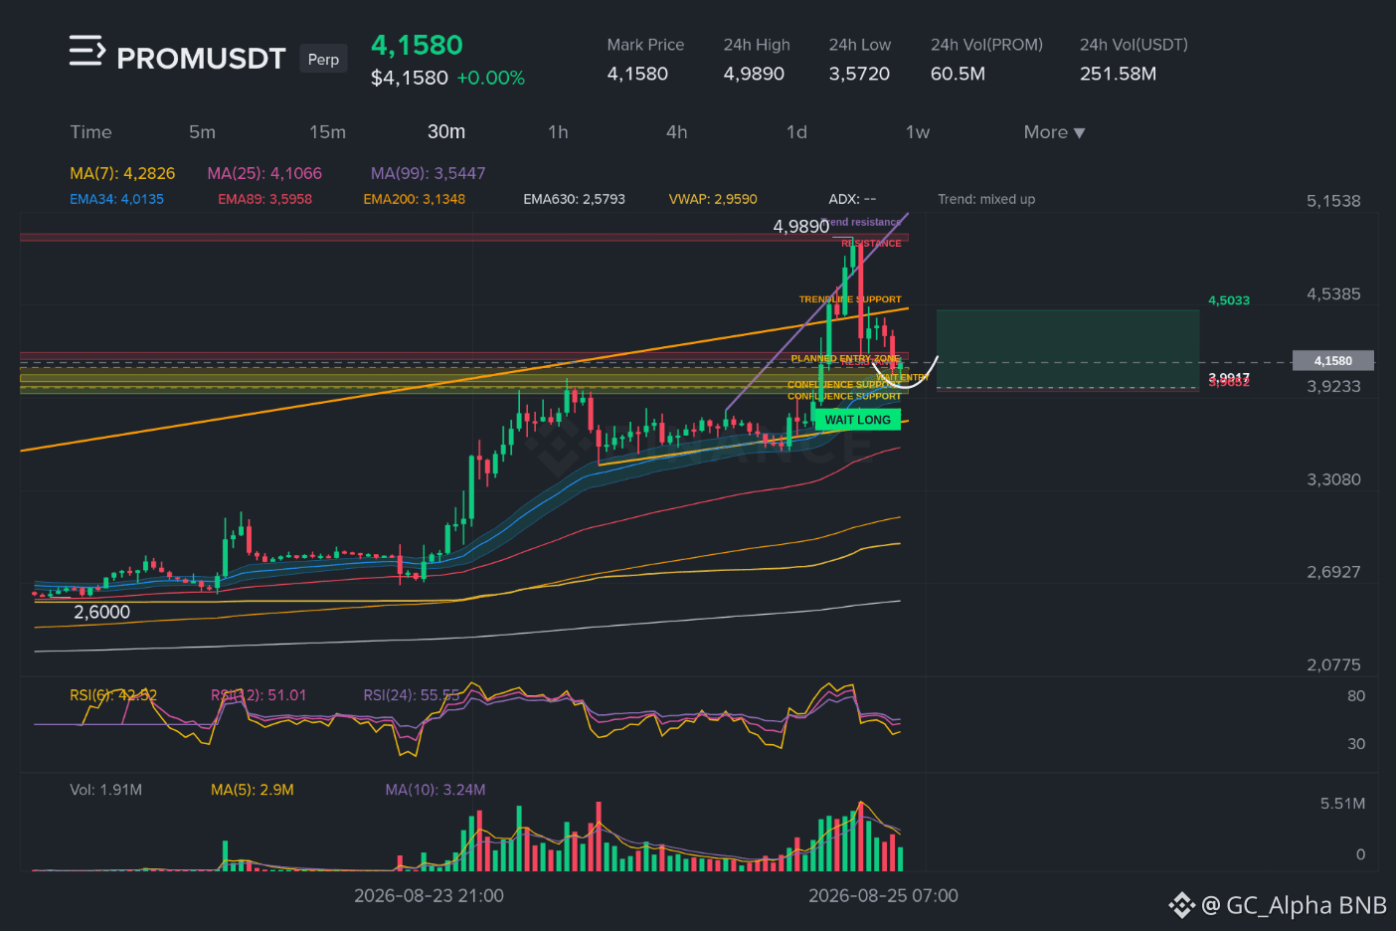Click the 2026-08-23 21:00 time axis label

(x=429, y=895)
